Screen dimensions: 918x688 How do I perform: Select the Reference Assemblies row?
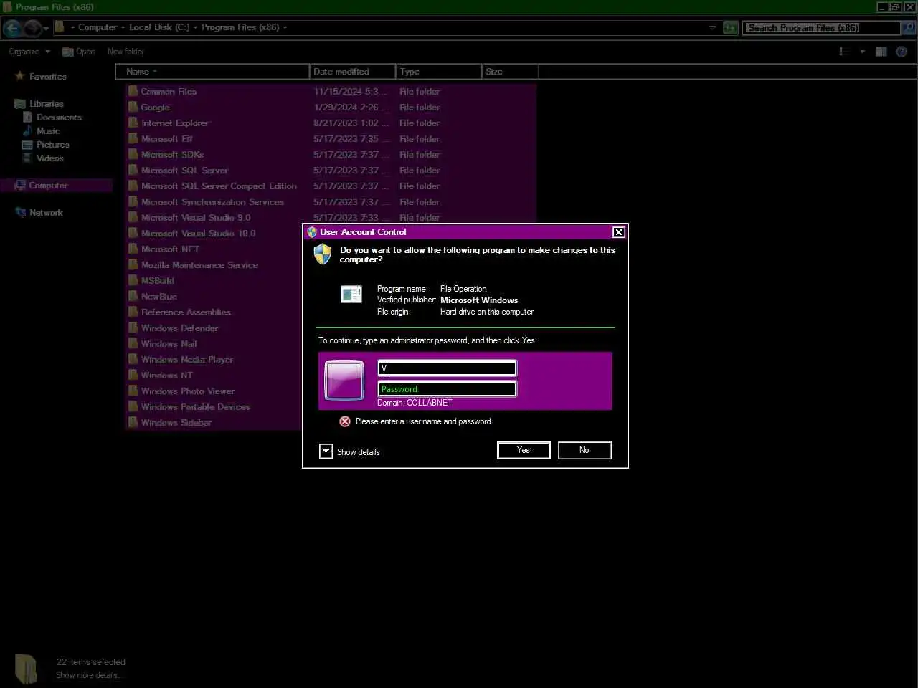[x=214, y=312]
